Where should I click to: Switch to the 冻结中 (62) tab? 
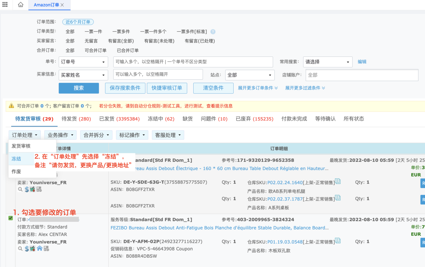(x=161, y=119)
